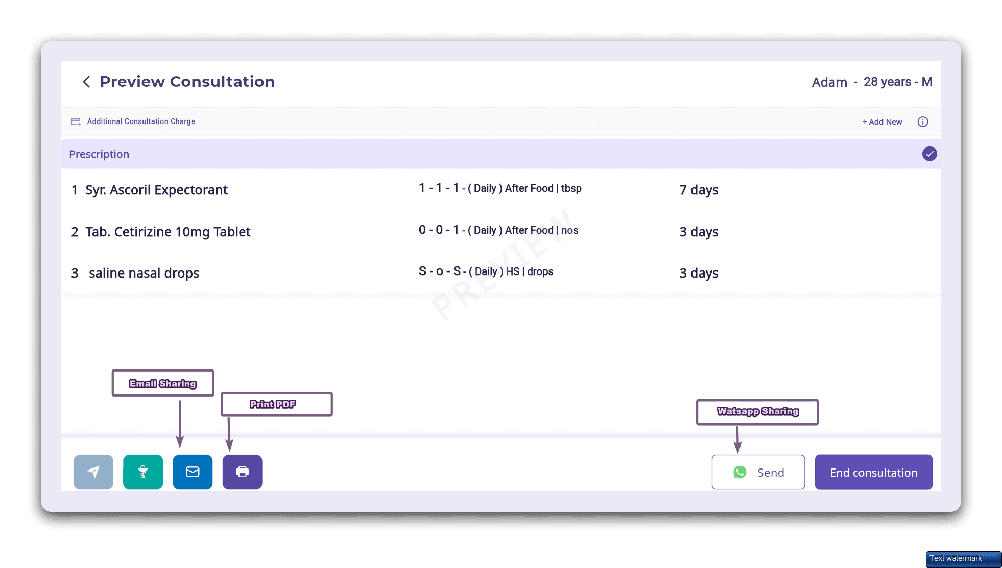The width and height of the screenshot is (1002, 568).
Task: Select the Tab. Cetirizine 10mg Tablet row
Action: (500, 232)
